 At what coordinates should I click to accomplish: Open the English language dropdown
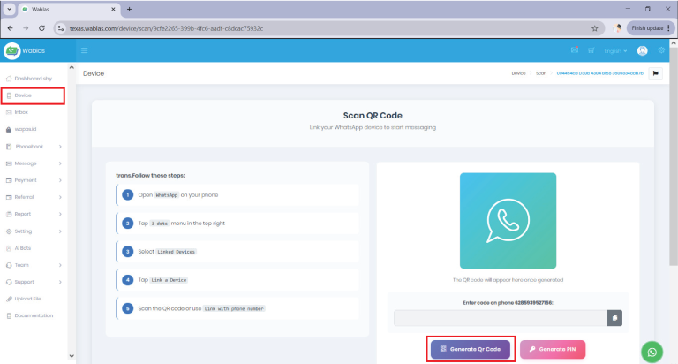pyautogui.click(x=615, y=51)
